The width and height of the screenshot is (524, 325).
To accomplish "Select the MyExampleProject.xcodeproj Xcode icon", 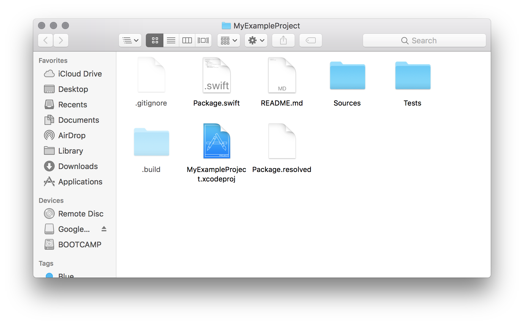I will point(217,141).
